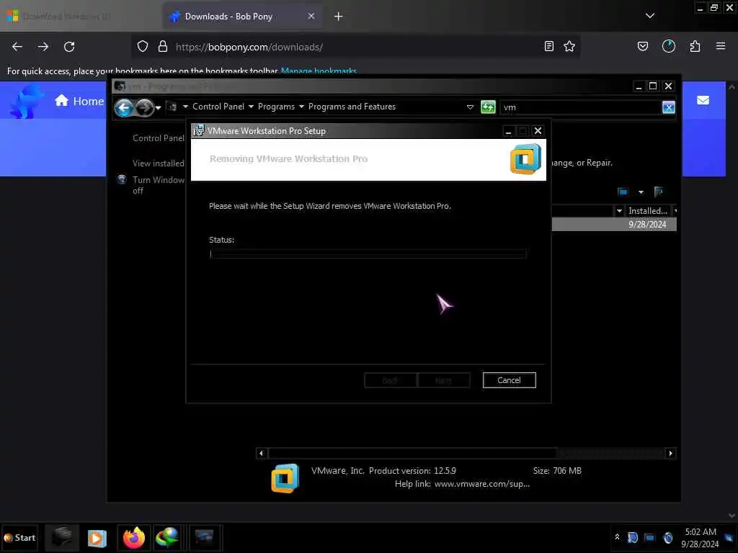Open the list all tabs chevron
Viewport: 738px width, 553px height.
pyautogui.click(x=650, y=16)
